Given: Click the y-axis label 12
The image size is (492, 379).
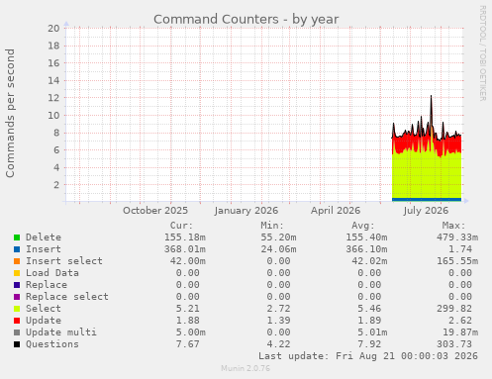Looking at the screenshot, I should click(x=53, y=98).
